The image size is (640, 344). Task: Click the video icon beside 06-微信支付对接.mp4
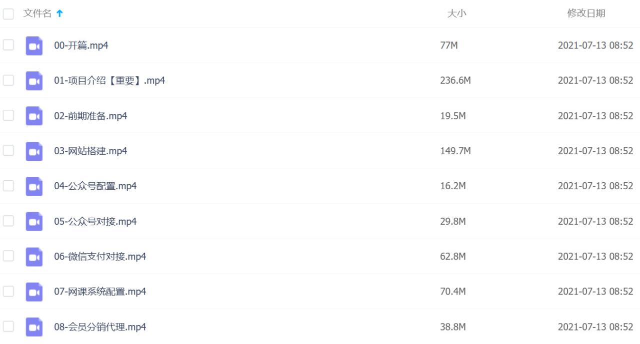34,257
